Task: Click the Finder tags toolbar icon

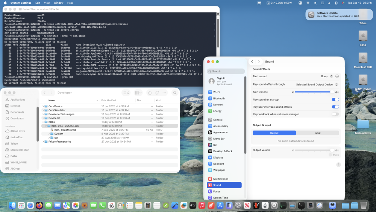Action: (157, 93)
